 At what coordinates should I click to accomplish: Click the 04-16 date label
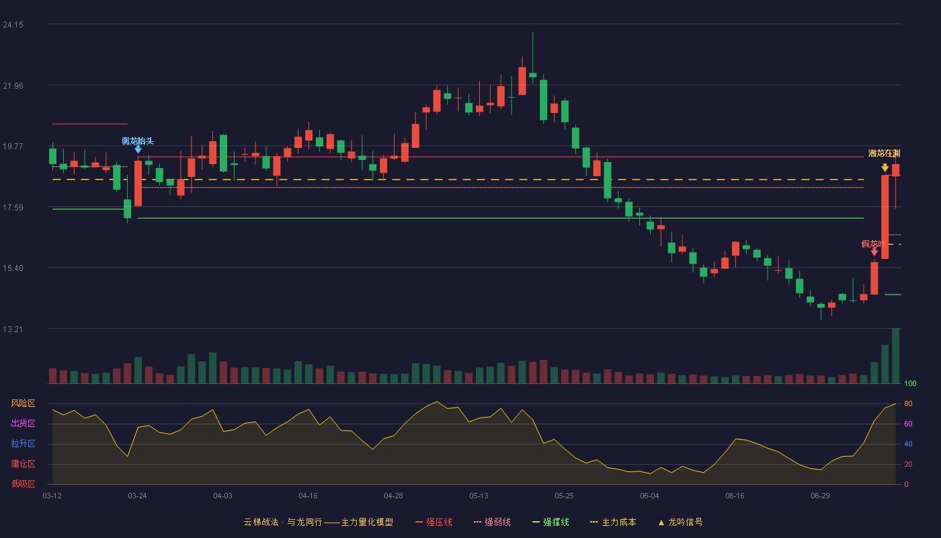pos(308,496)
